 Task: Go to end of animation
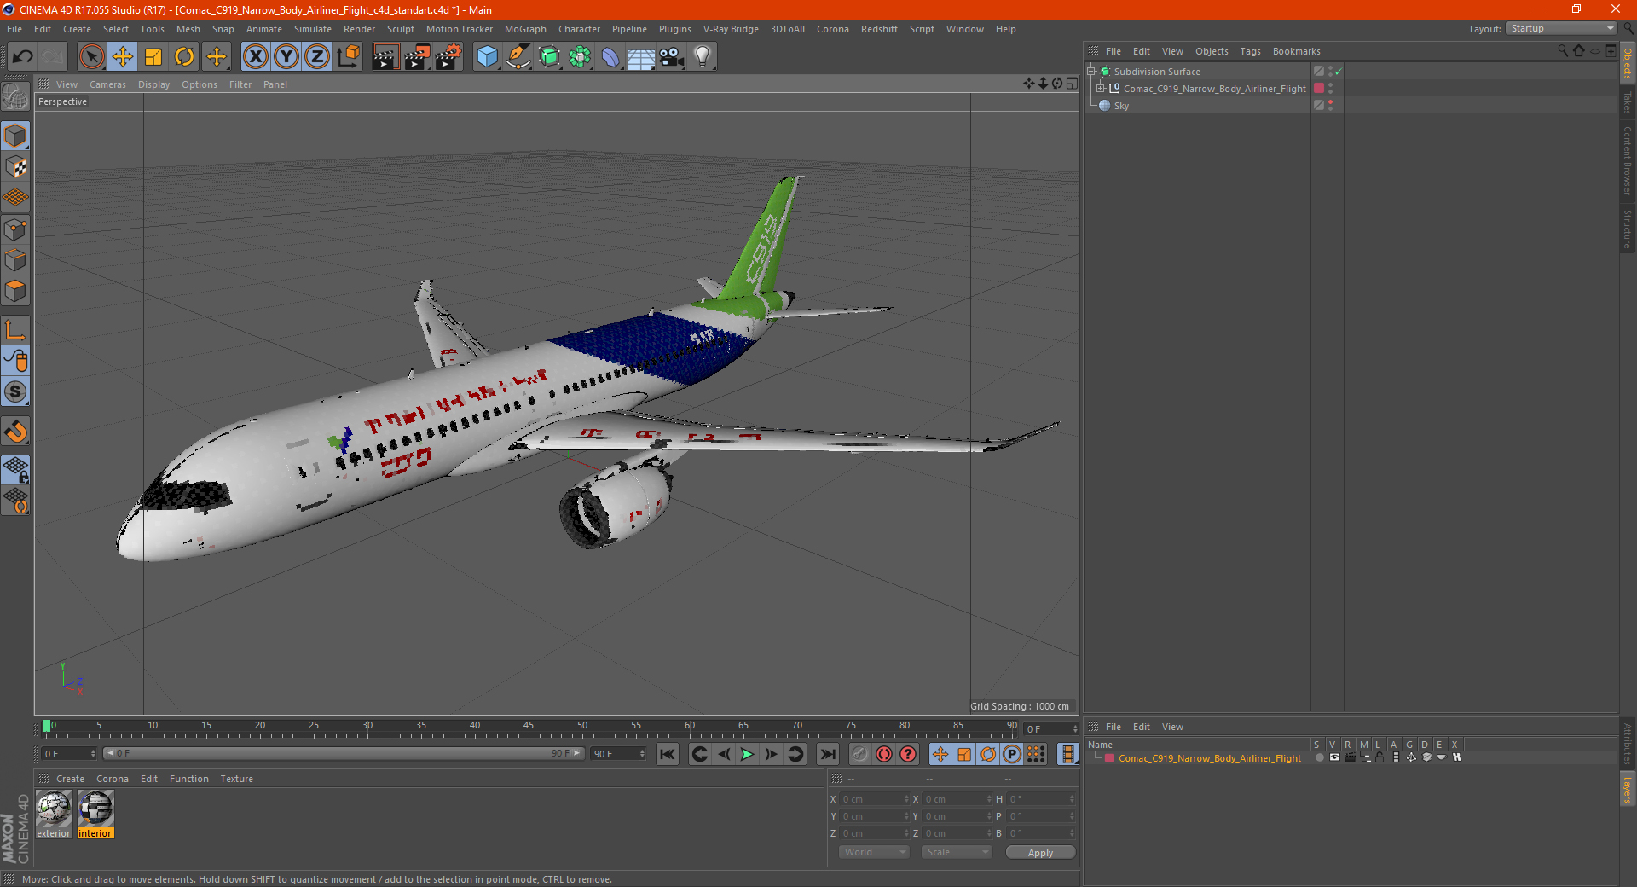827,754
